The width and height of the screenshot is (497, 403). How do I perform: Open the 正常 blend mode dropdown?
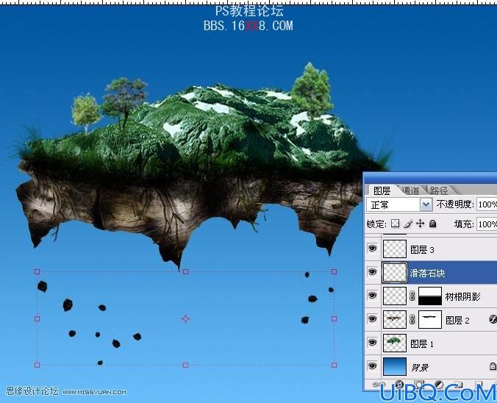[426, 205]
